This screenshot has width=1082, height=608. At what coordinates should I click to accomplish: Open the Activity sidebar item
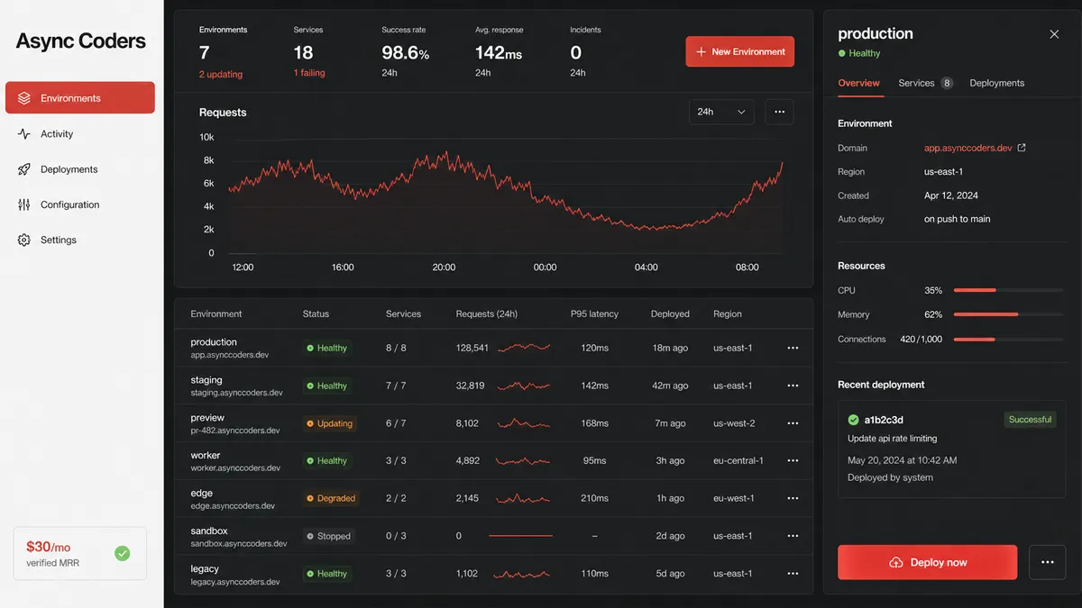[80, 133]
